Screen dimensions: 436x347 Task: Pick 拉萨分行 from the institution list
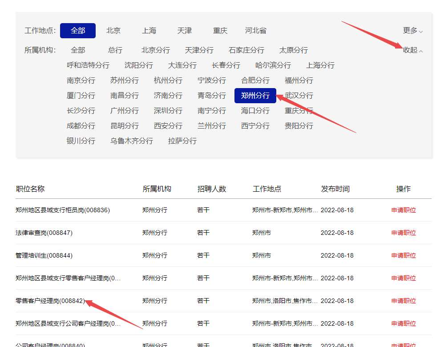[182, 141]
